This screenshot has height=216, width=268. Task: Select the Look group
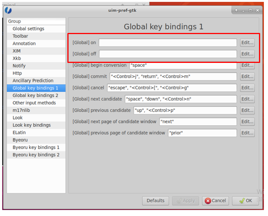[x=36, y=118]
